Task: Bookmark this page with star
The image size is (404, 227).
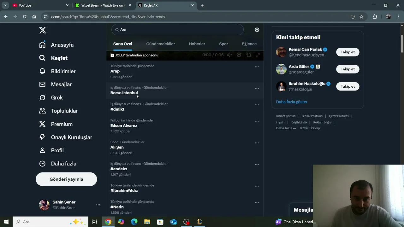Action: pos(361,17)
